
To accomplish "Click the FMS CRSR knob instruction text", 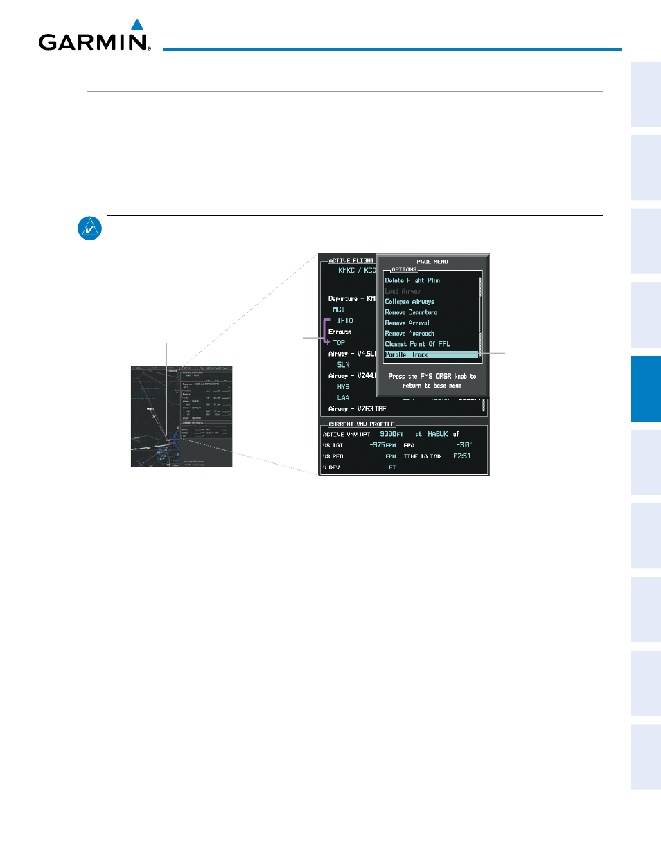I will 432,381.
